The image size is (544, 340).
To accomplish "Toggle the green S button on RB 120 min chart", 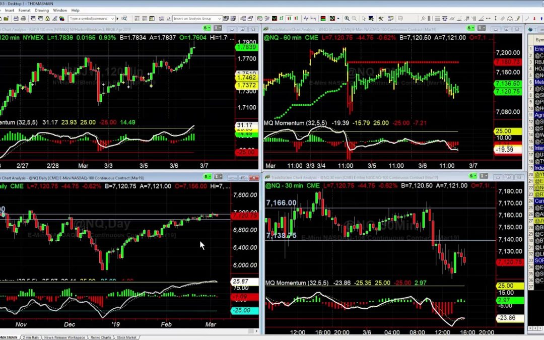I will [x=207, y=28].
